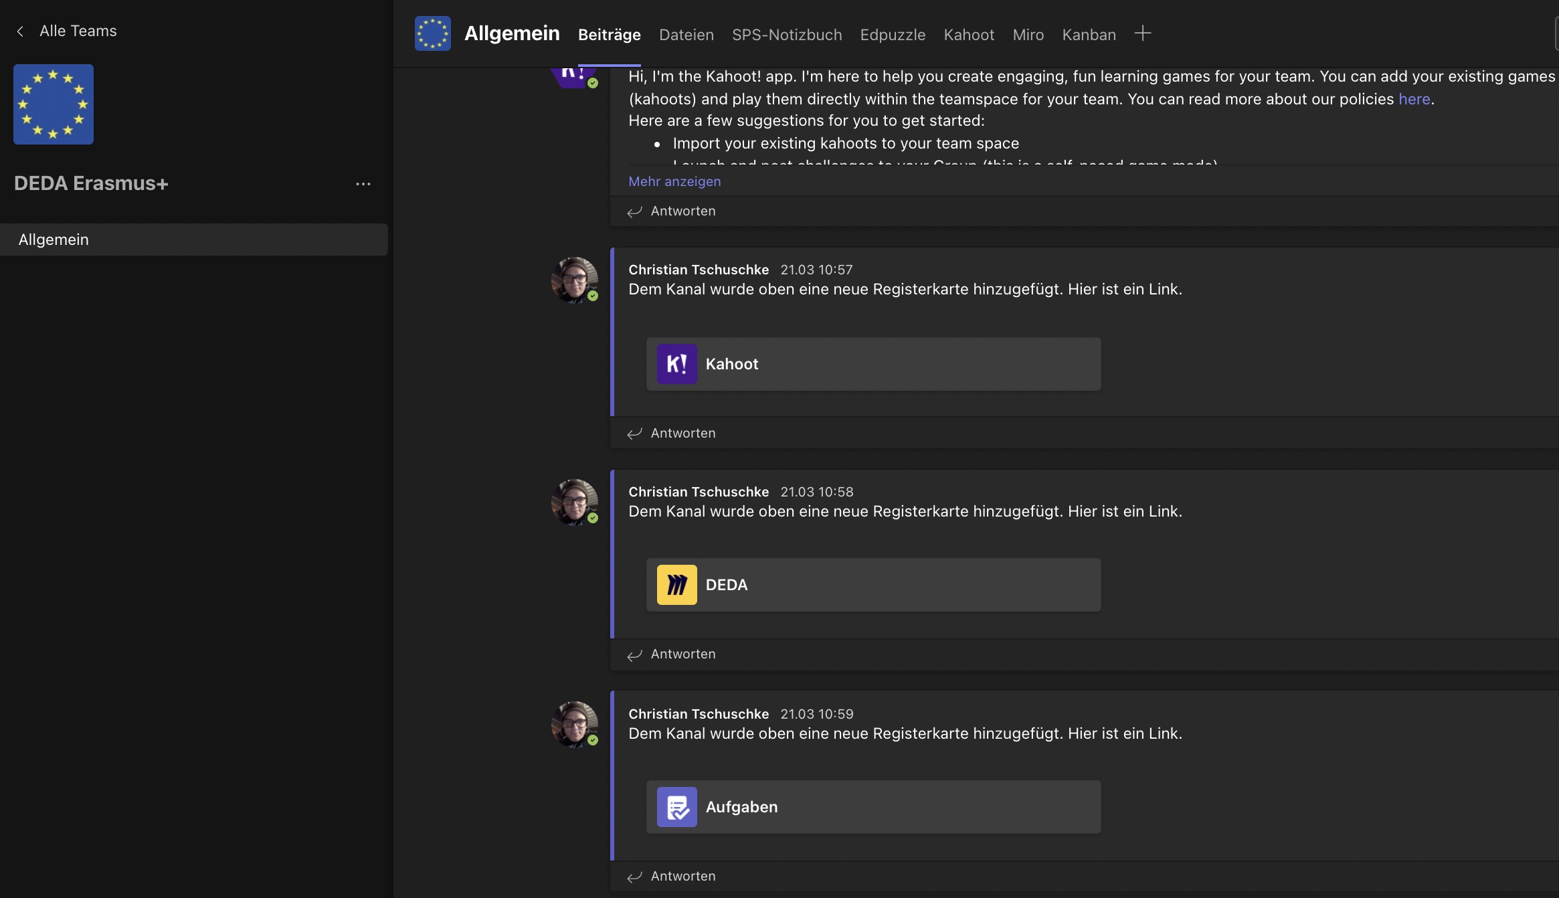Switch to the Dateien tab
The image size is (1559, 898).
686,35
